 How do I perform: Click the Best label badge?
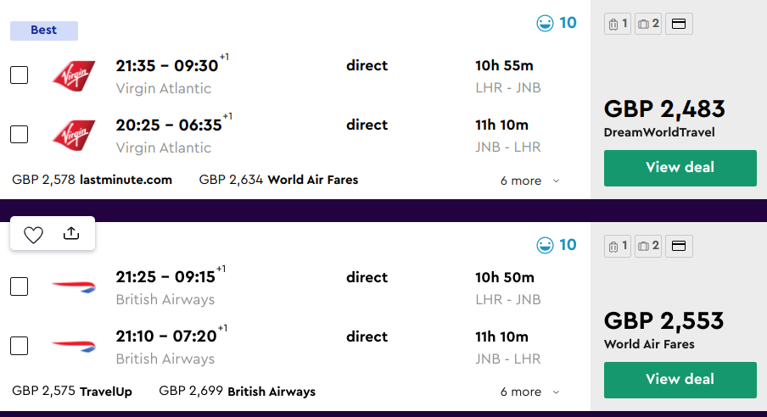point(44,31)
